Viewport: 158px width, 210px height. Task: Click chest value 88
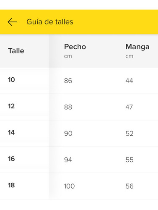click(68, 107)
